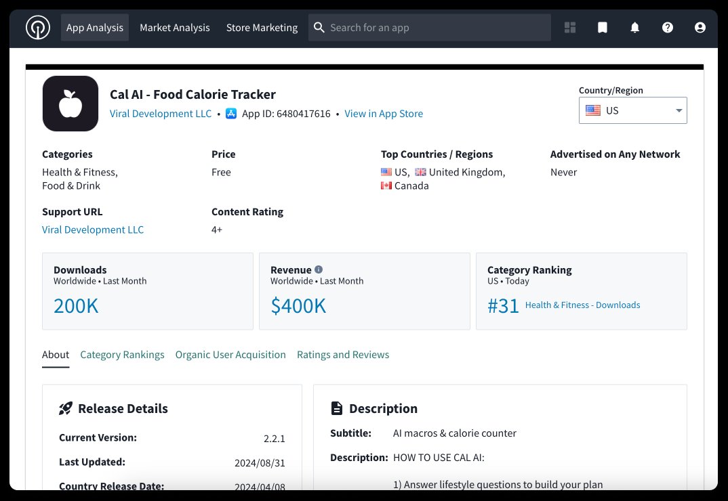The image size is (728, 501).
Task: Click the Sensor Tower logo icon
Action: pos(38,28)
